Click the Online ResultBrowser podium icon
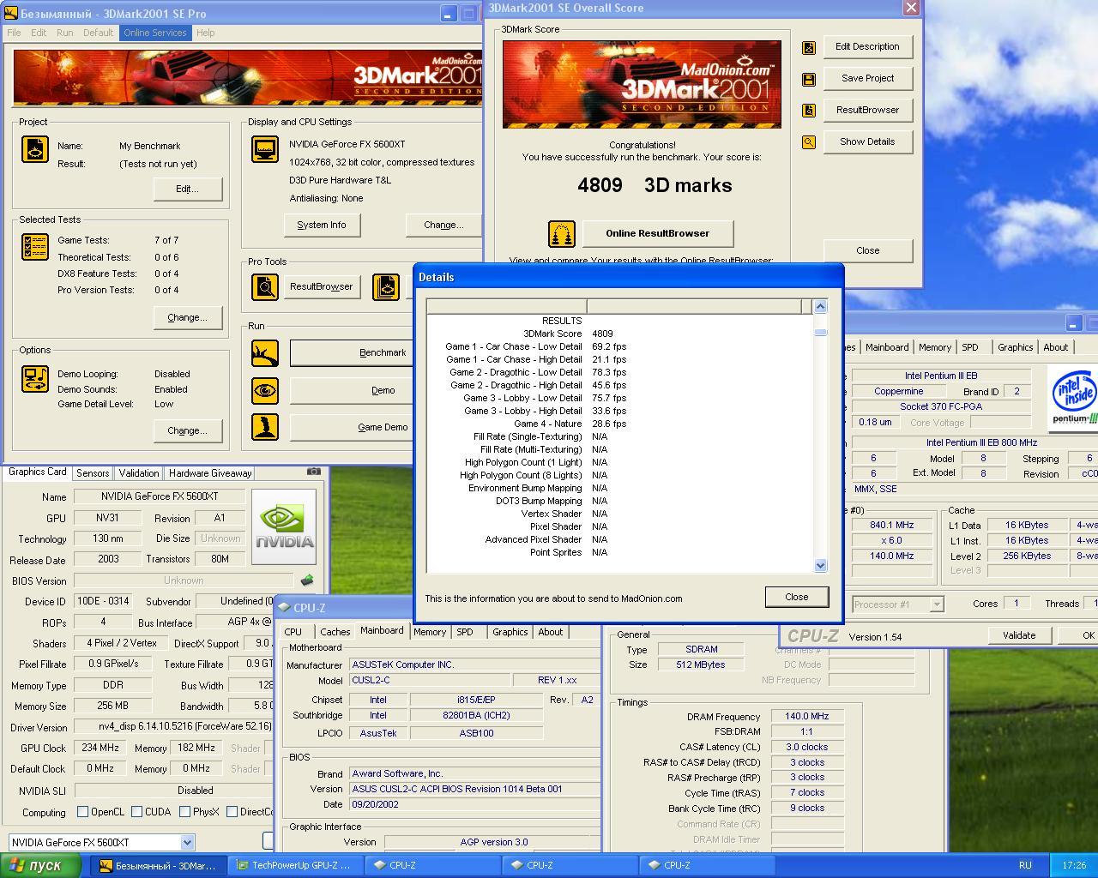The height and width of the screenshot is (878, 1098). pyautogui.click(x=561, y=233)
